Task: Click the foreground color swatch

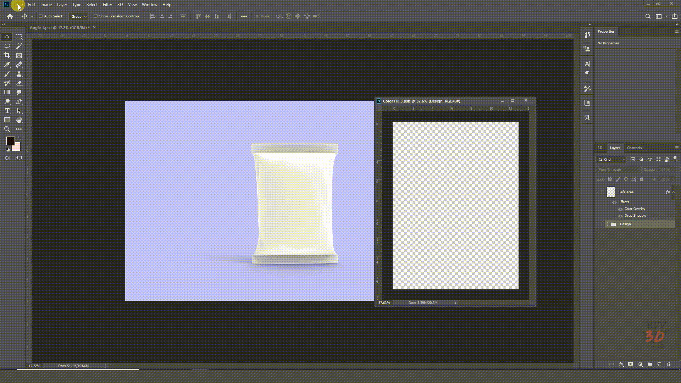Action: (x=10, y=140)
